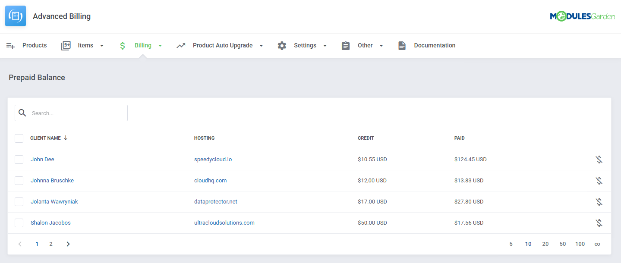Viewport: 621px width, 263px height.
Task: Open the speedycloud.io hosting link
Action: [x=213, y=159]
